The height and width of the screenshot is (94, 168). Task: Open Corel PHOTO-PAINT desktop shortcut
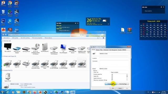coord(17,4)
